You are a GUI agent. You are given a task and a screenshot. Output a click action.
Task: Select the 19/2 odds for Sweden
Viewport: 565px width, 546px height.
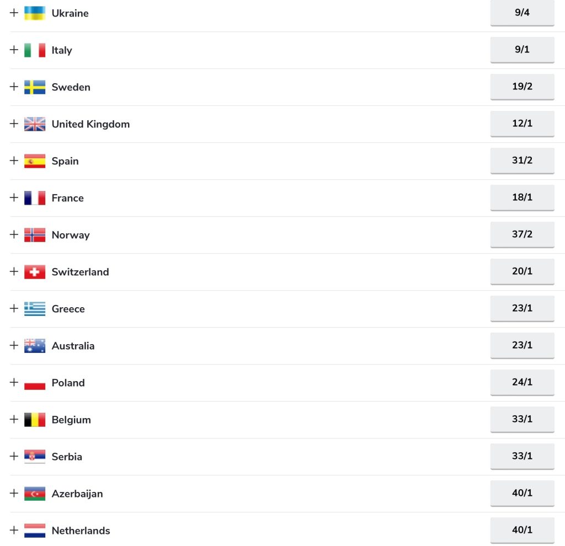[522, 87]
